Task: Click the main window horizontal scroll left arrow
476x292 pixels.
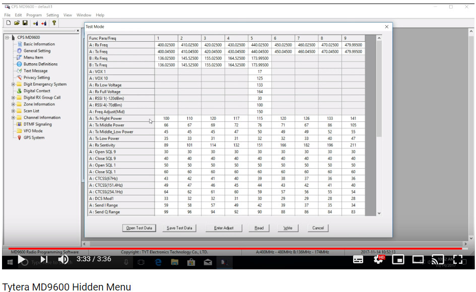Action: 85,244
